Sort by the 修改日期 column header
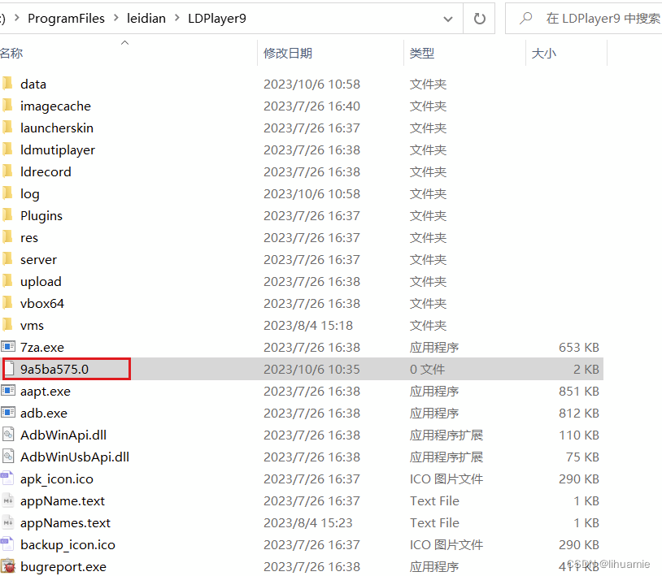The width and height of the screenshot is (662, 576). 288,53
